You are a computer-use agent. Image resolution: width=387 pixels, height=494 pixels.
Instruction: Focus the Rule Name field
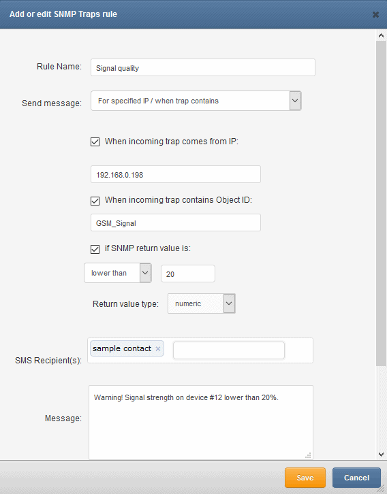203,67
